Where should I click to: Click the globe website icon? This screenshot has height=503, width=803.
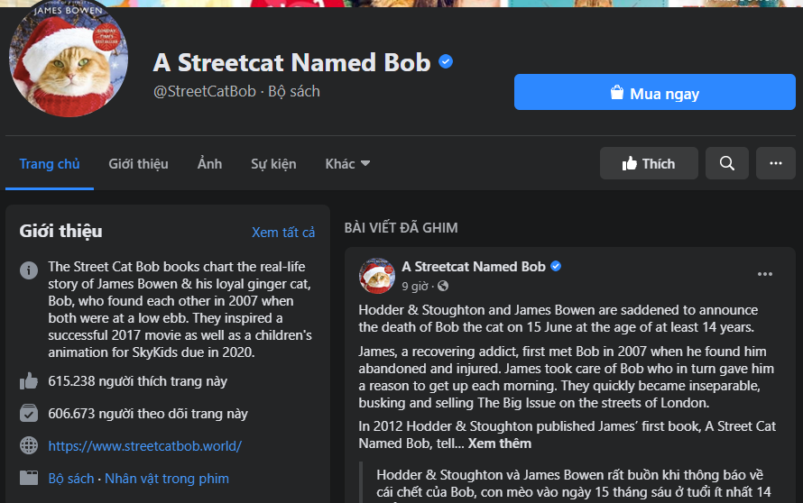tap(29, 446)
